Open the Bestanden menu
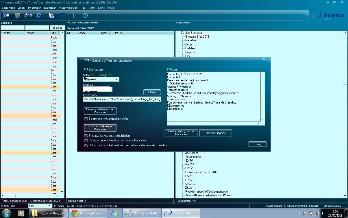 tap(8, 8)
